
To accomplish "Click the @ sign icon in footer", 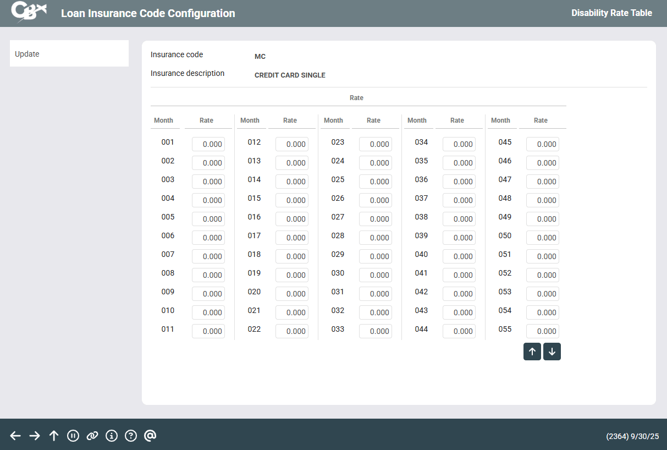I will click(150, 436).
